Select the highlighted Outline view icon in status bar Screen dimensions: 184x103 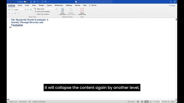point(146,102)
